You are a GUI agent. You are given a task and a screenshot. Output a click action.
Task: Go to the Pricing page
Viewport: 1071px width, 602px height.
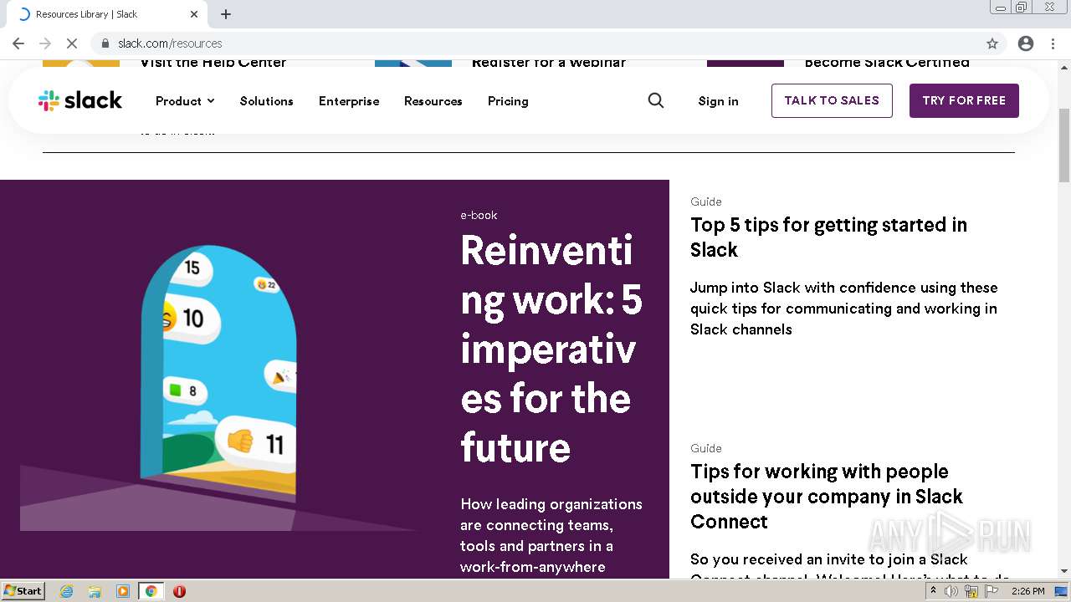click(x=508, y=101)
